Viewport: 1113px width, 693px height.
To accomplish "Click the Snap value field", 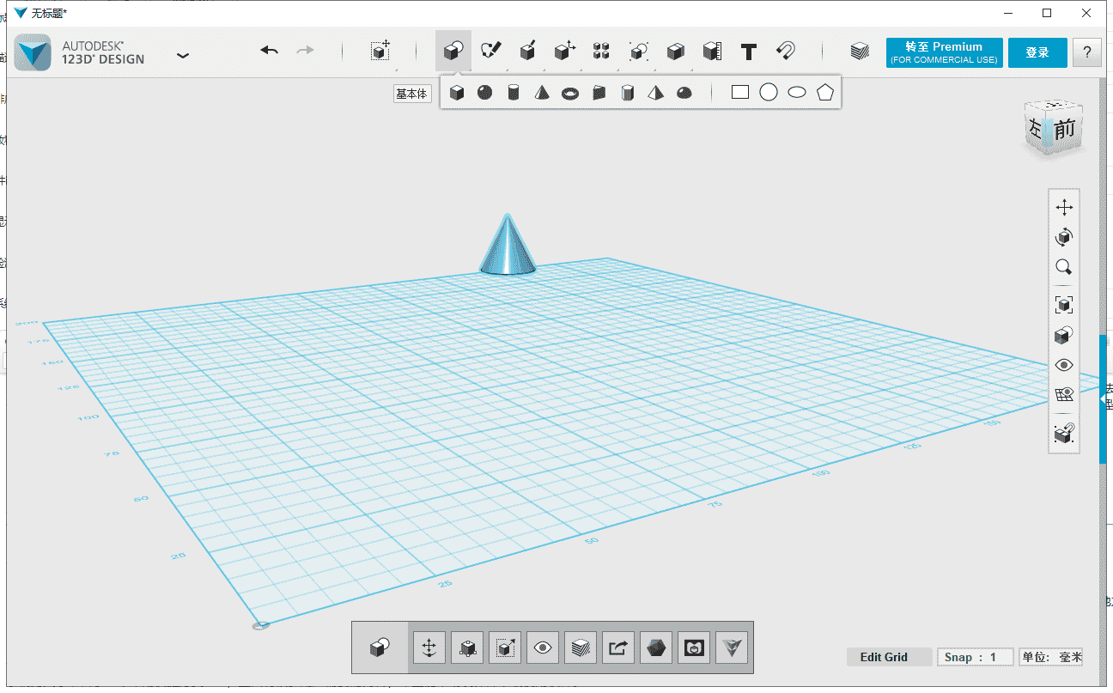I will (975, 657).
